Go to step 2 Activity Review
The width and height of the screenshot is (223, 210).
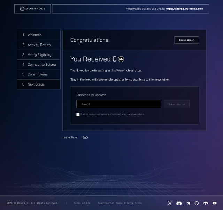point(39,45)
